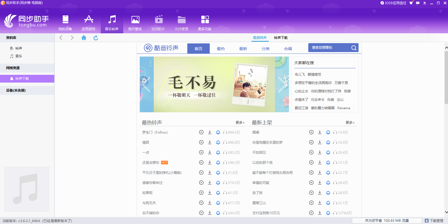Select the 分类 tab
This screenshot has height=224, width=448.
coord(265,49)
